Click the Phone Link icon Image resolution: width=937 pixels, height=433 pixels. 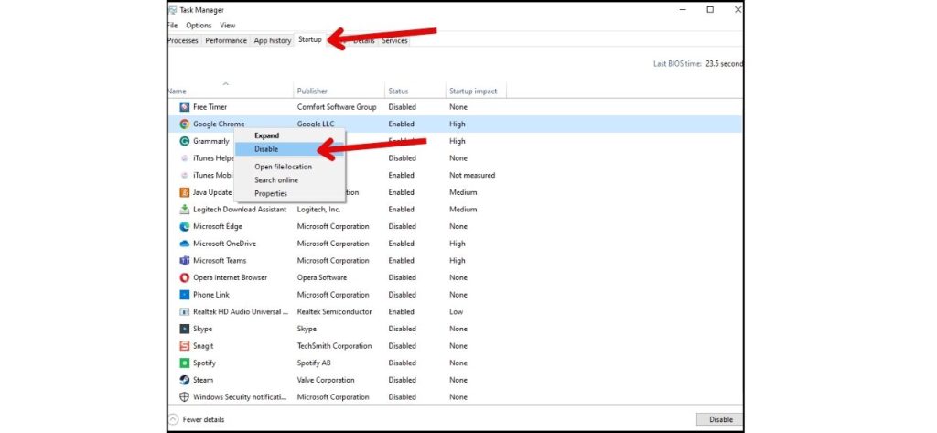point(185,295)
